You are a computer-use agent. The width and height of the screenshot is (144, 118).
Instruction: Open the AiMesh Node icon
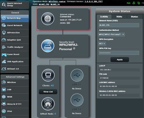pos(48,104)
